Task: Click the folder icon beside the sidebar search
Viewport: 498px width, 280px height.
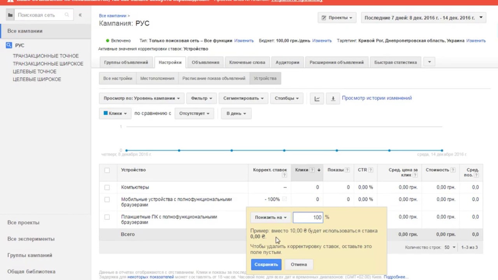Action: pos(10,15)
